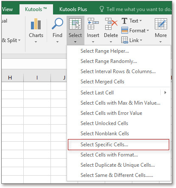Switch to the Kutools Plus tab
The height and width of the screenshot is (188, 176).
click(73, 9)
